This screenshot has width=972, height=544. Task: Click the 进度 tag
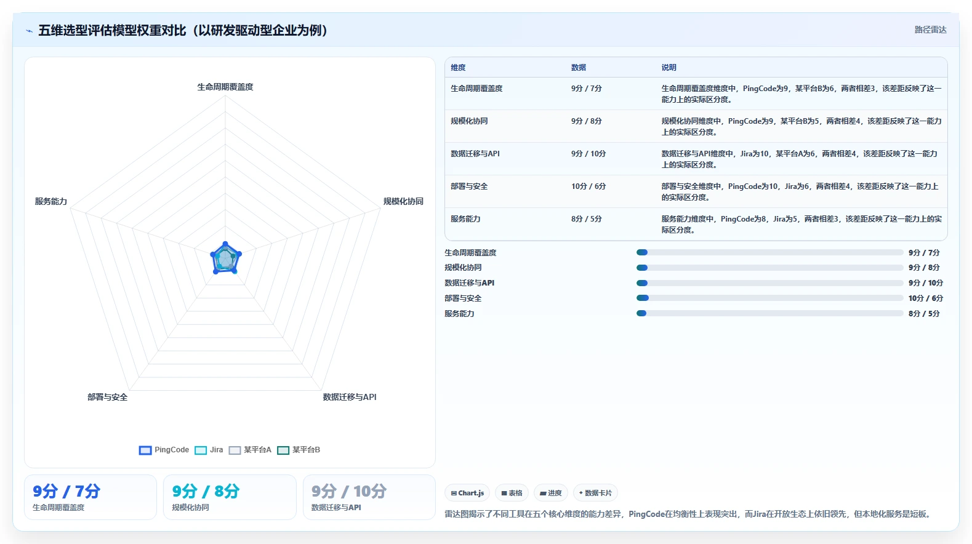click(550, 493)
